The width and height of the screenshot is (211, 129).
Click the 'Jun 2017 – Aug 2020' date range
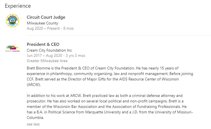(44, 55)
